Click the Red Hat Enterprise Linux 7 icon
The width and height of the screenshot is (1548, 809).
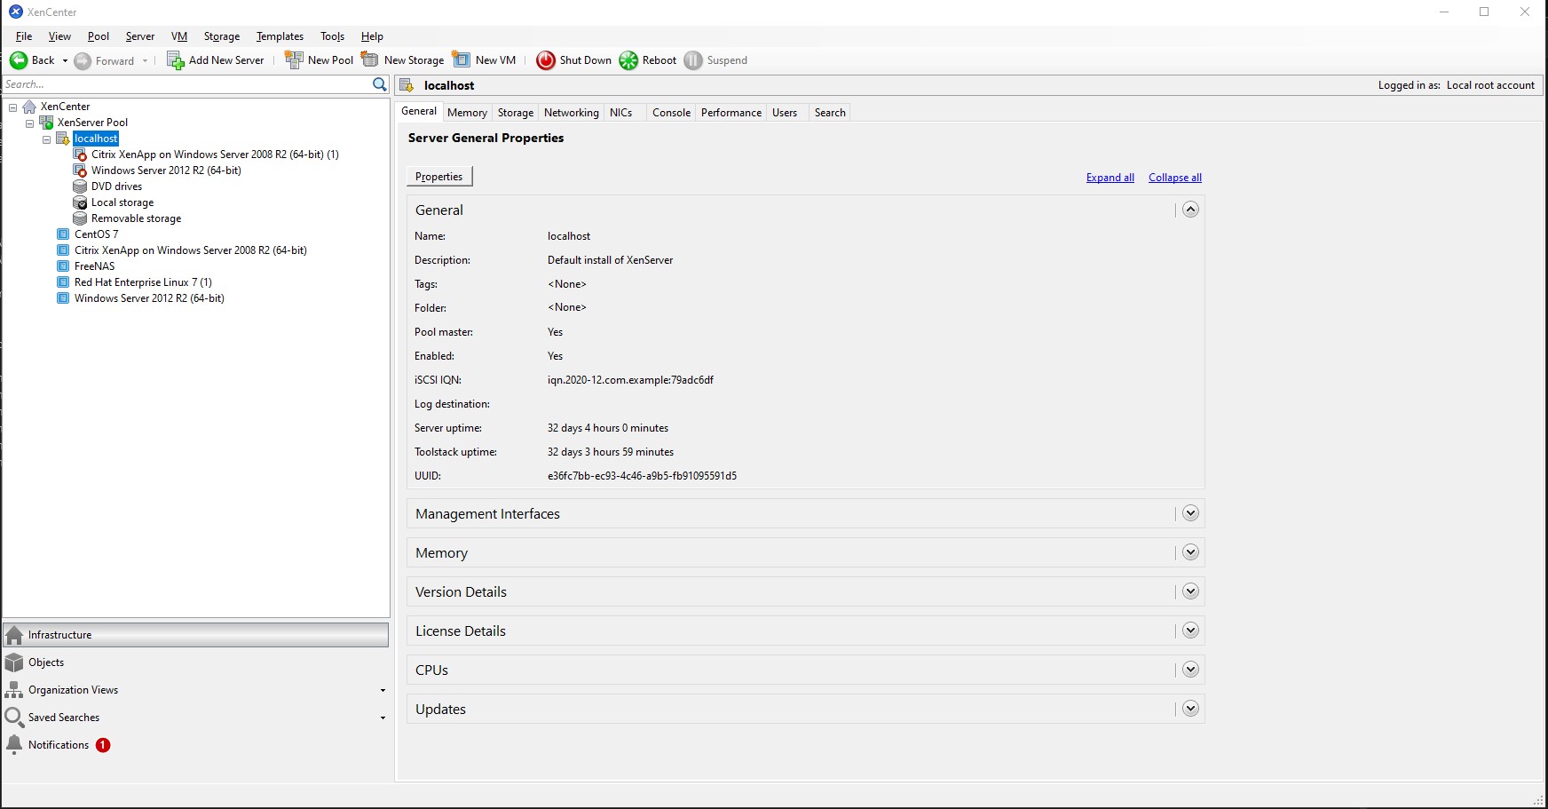point(63,282)
